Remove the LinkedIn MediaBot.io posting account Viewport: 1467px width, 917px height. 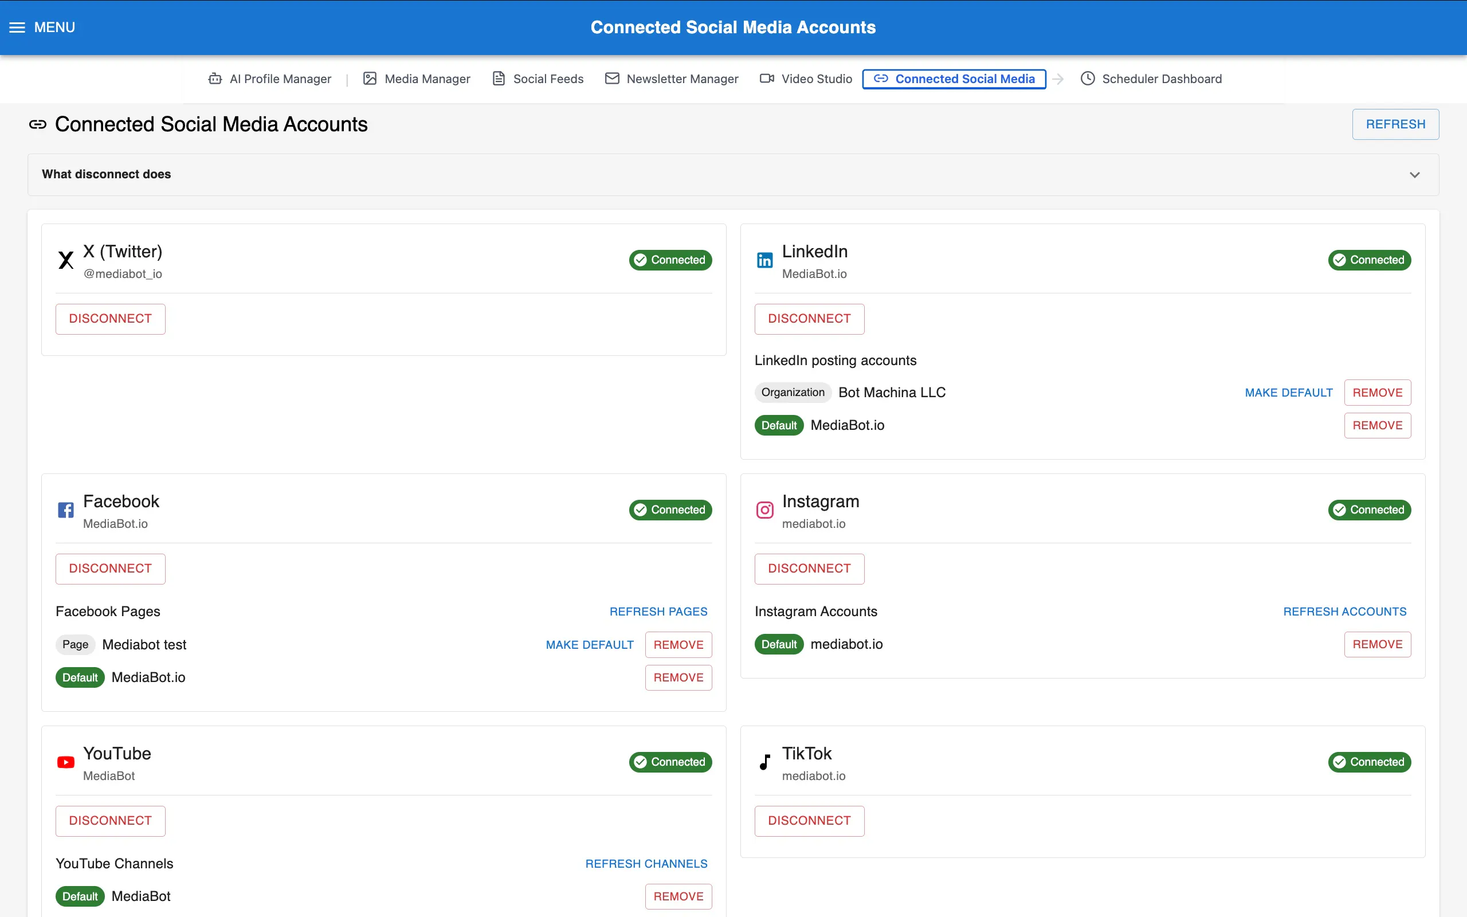tap(1377, 425)
